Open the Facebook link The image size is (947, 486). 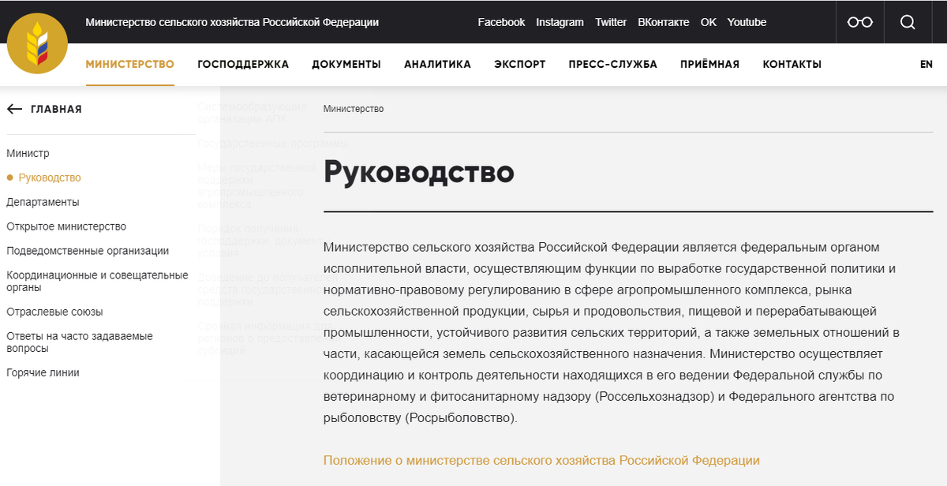501,22
